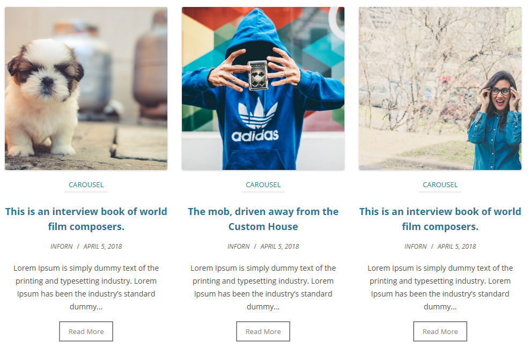
Task: Open the interview book title under the woman's photo
Action: (x=440, y=219)
